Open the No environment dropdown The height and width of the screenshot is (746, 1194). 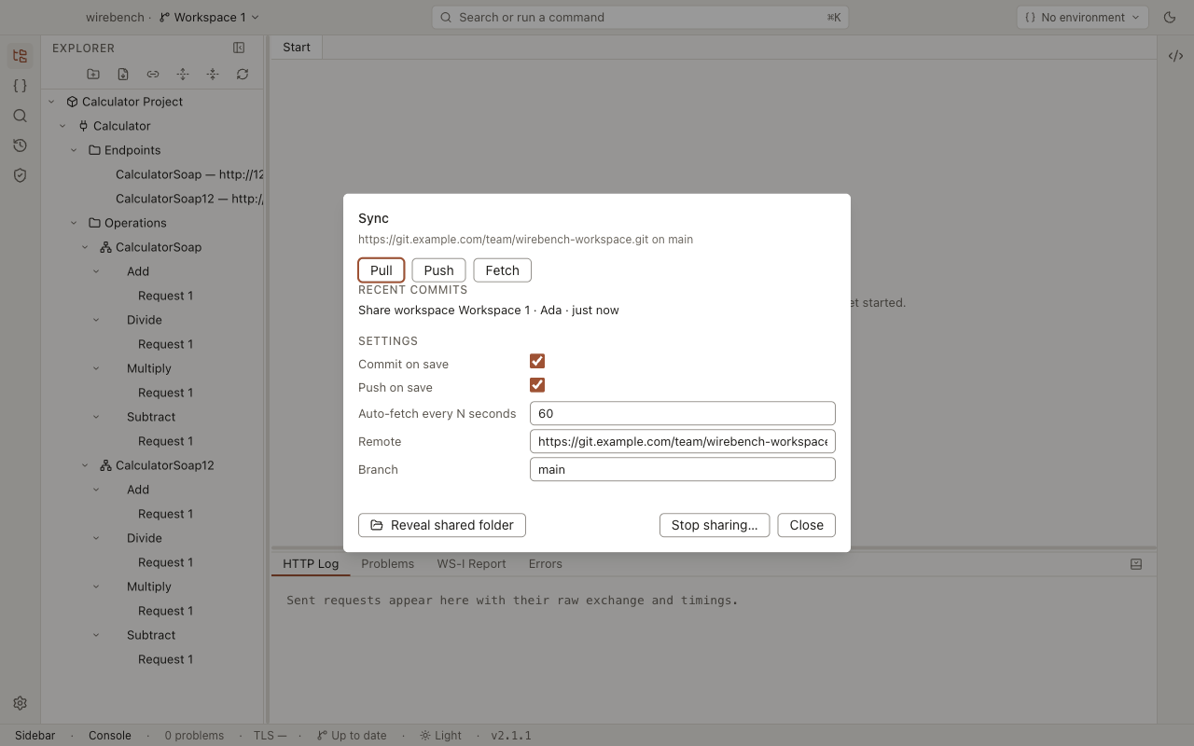[x=1082, y=17]
